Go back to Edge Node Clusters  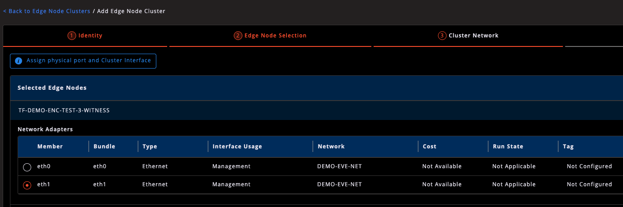coord(47,11)
